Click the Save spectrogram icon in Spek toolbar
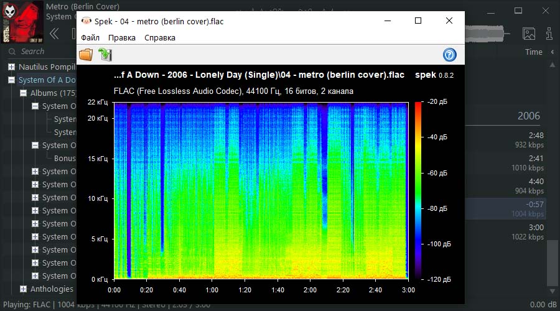 pos(105,55)
